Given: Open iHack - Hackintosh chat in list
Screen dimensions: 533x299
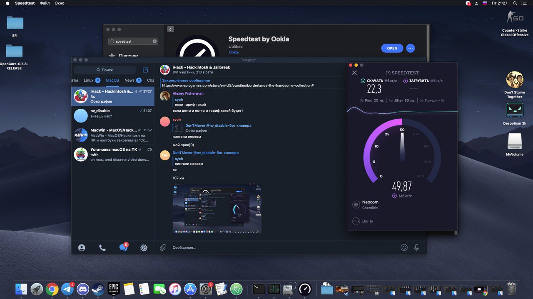Looking at the screenshot, I should (x=113, y=96).
